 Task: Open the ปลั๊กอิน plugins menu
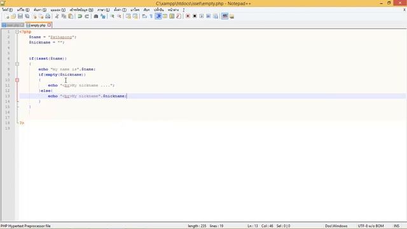[x=158, y=10]
